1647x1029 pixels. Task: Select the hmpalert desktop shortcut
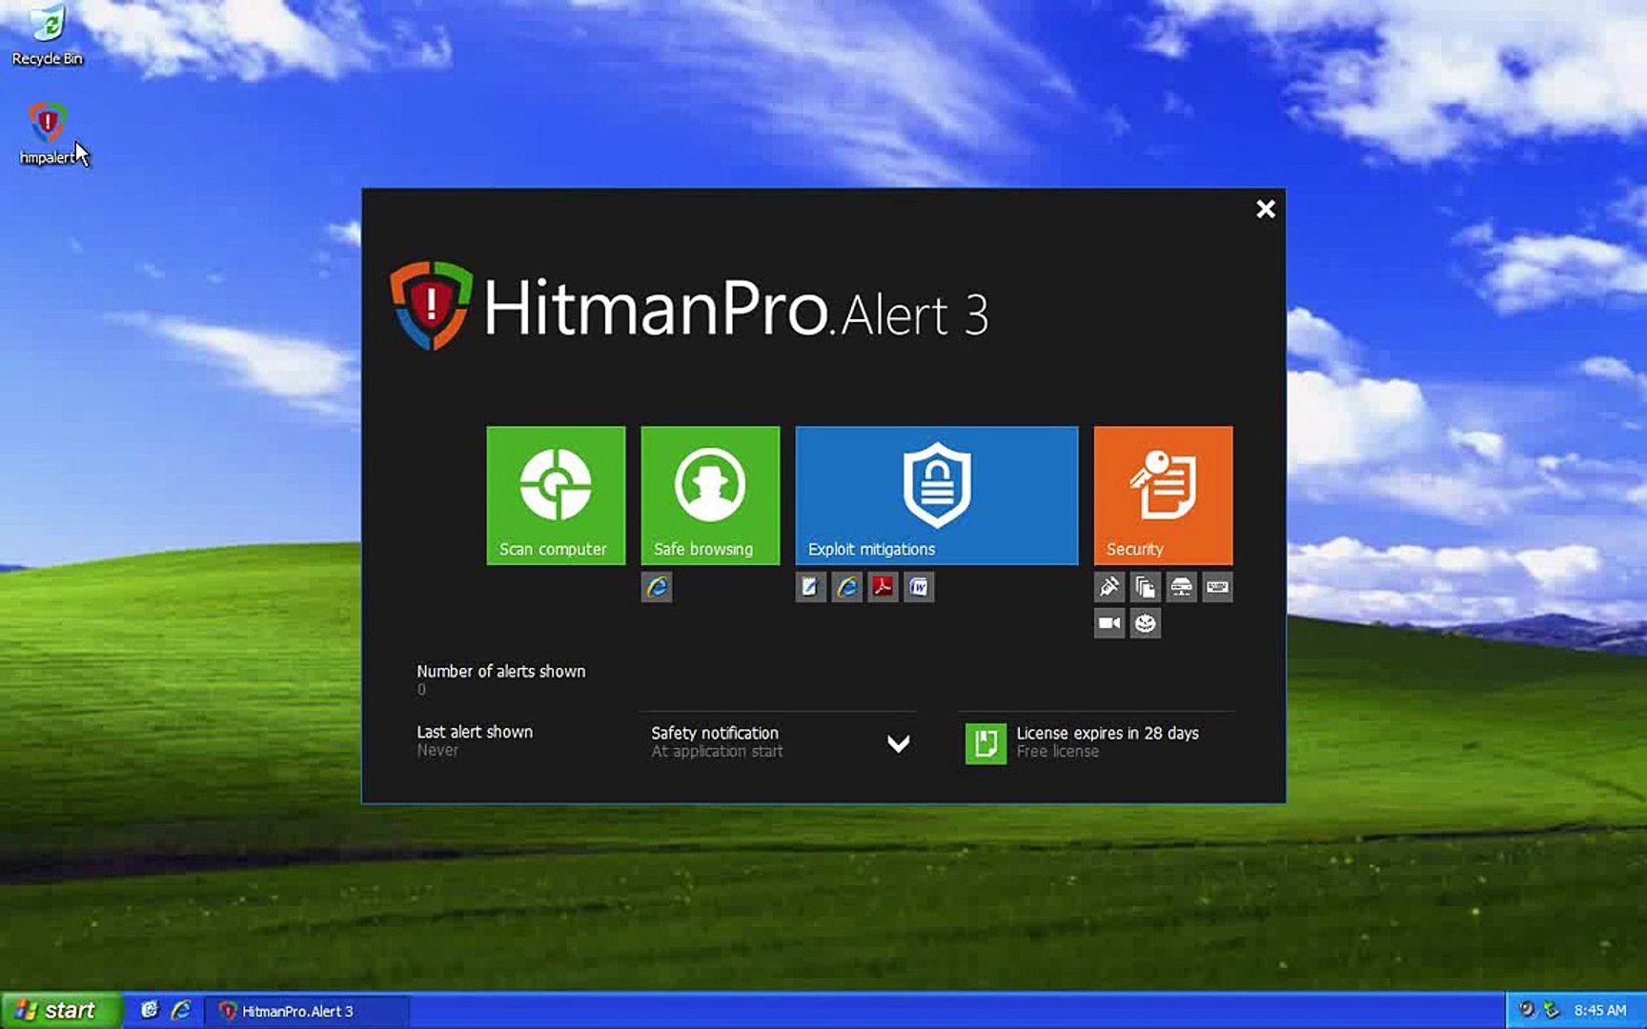pos(47,134)
